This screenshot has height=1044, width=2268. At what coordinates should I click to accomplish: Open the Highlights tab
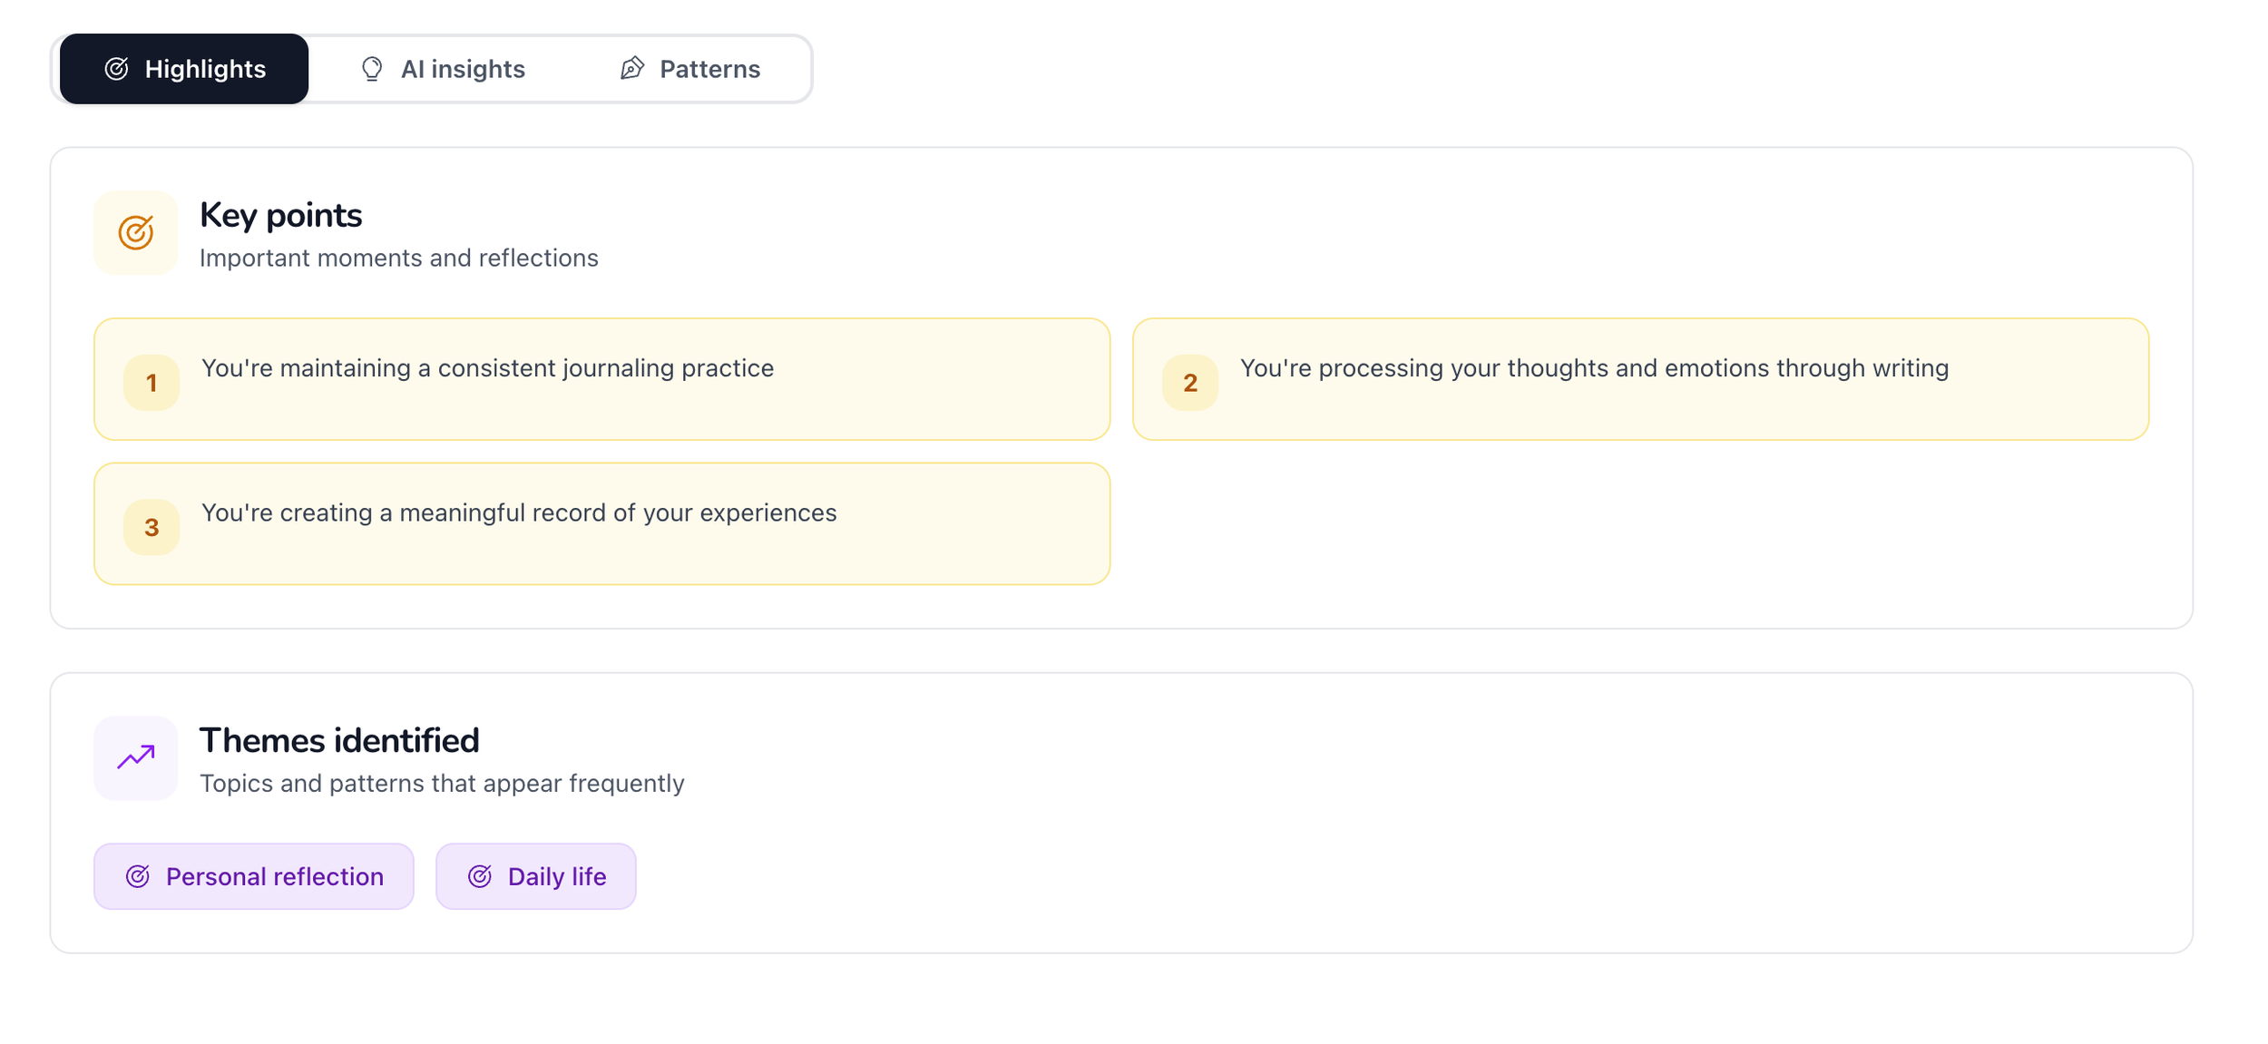click(x=184, y=69)
